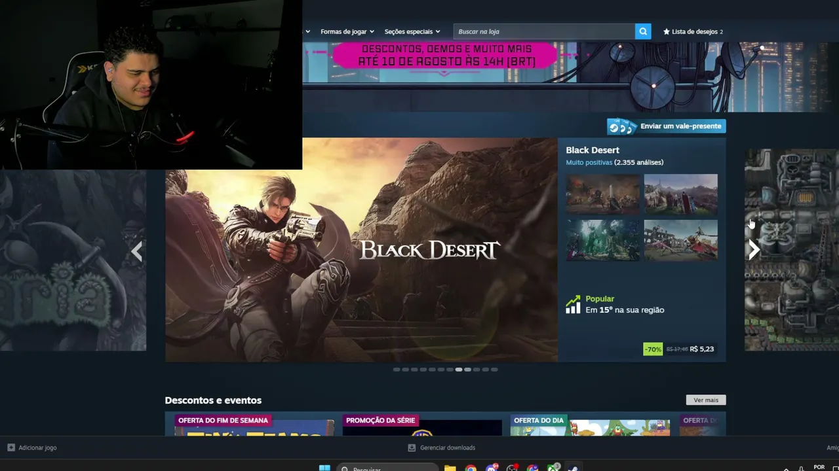Click the 'POR' language indicator
The height and width of the screenshot is (471, 839).
(x=819, y=467)
